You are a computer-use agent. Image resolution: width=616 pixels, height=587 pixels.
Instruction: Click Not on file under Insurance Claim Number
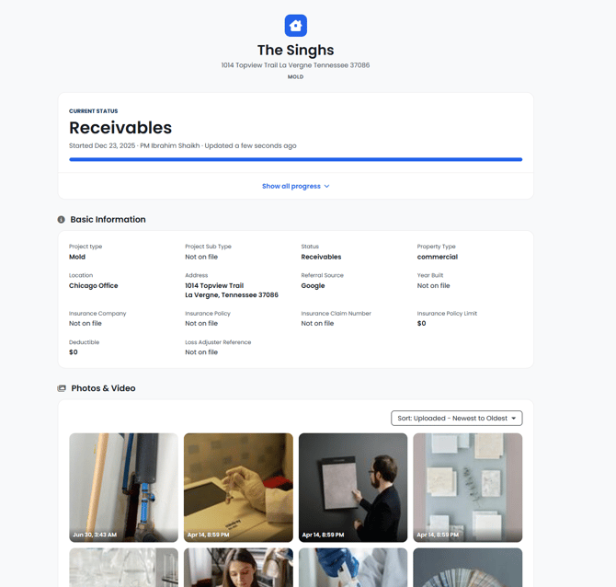[317, 323]
